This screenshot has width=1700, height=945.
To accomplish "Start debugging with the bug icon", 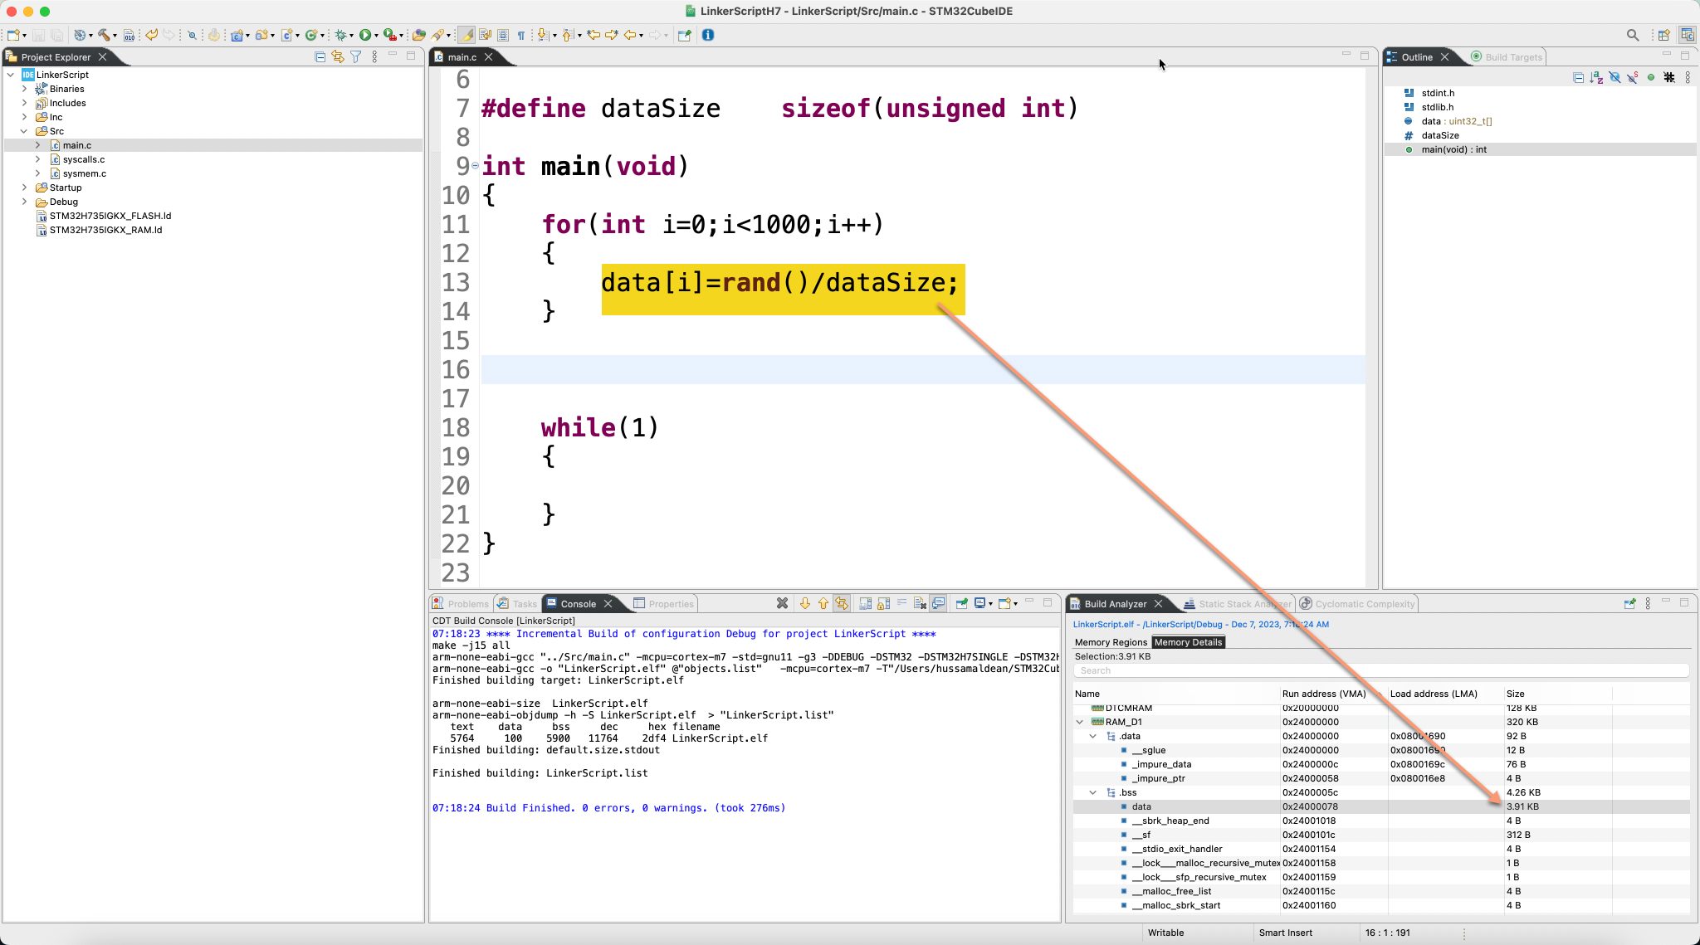I will point(340,35).
